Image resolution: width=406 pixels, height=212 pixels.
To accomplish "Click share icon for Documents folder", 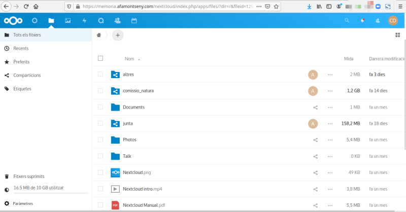I will pos(316,108).
